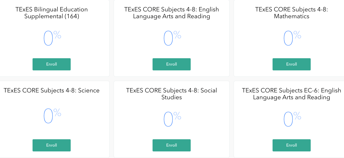The width and height of the screenshot is (344, 158).
Task: Click the Science course progress percentage indicator
Action: click(x=51, y=116)
